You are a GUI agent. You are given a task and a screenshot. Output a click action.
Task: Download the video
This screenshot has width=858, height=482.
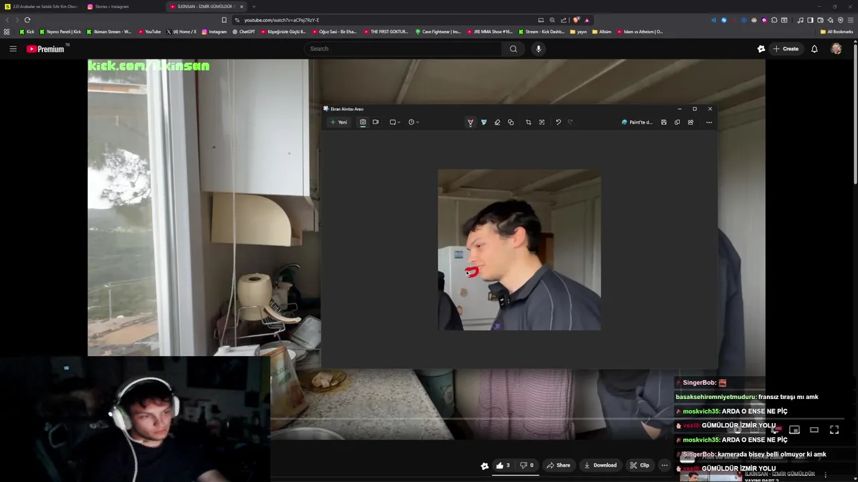[600, 465]
